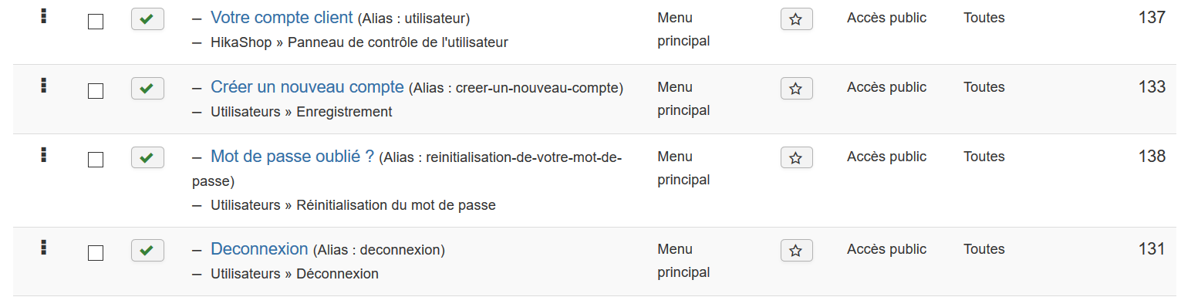This screenshot has height=297, width=1191.
Task: Edit the Mot de passe oublié ? item
Action: [292, 156]
